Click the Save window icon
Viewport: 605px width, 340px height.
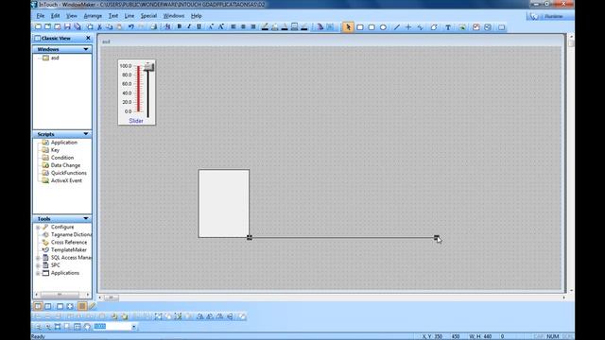click(67, 26)
